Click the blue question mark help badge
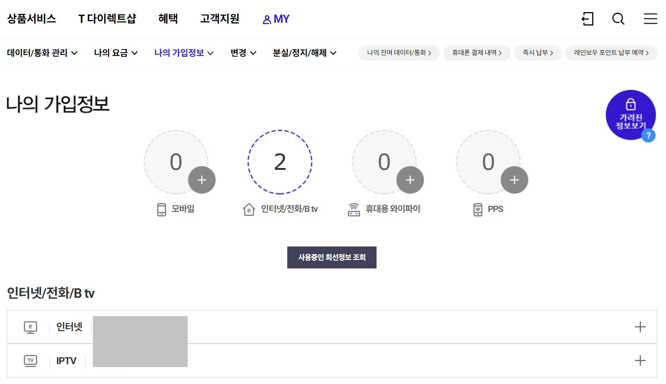 [x=648, y=136]
